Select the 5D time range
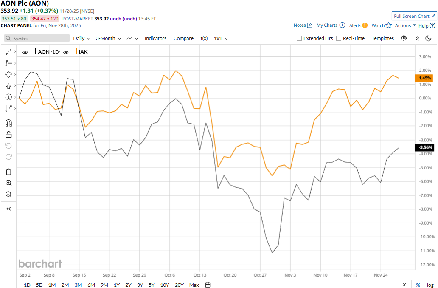 tap(39, 285)
